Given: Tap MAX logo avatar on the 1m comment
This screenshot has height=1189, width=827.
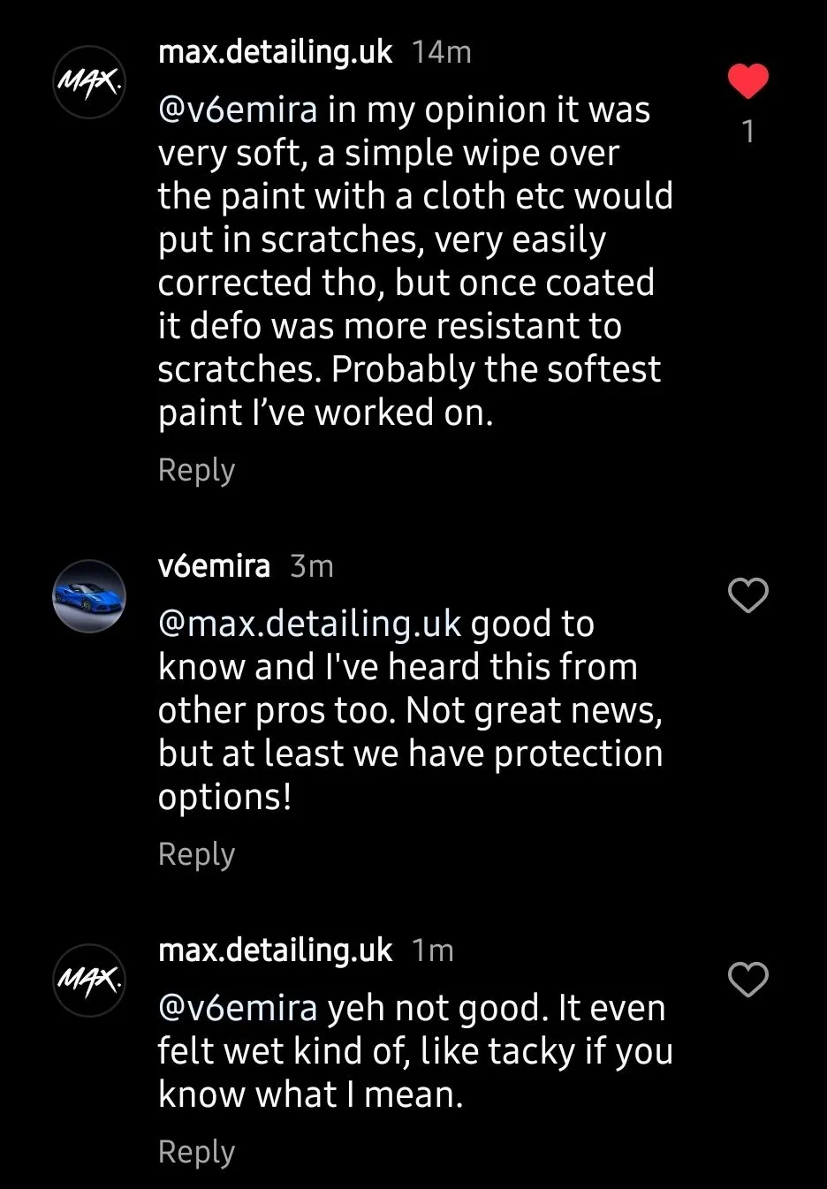Looking at the screenshot, I should [89, 980].
